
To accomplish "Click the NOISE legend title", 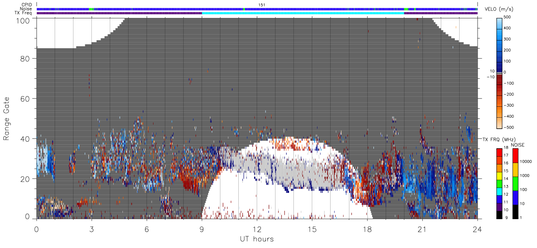I will [518, 145].
